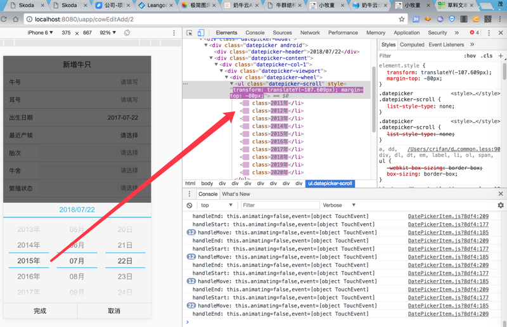507x327 pixels.
Task: Bookmark this page with star icon
Action: (x=402, y=19)
